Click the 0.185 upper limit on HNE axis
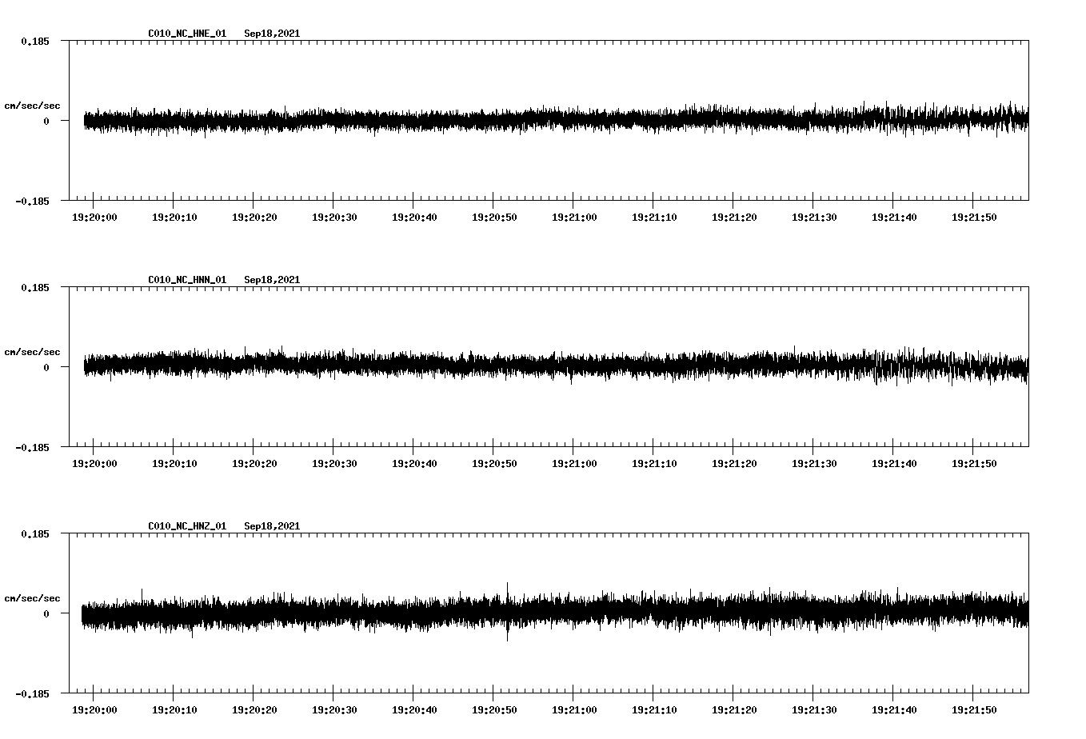This screenshot has height=739, width=1086. [34, 41]
